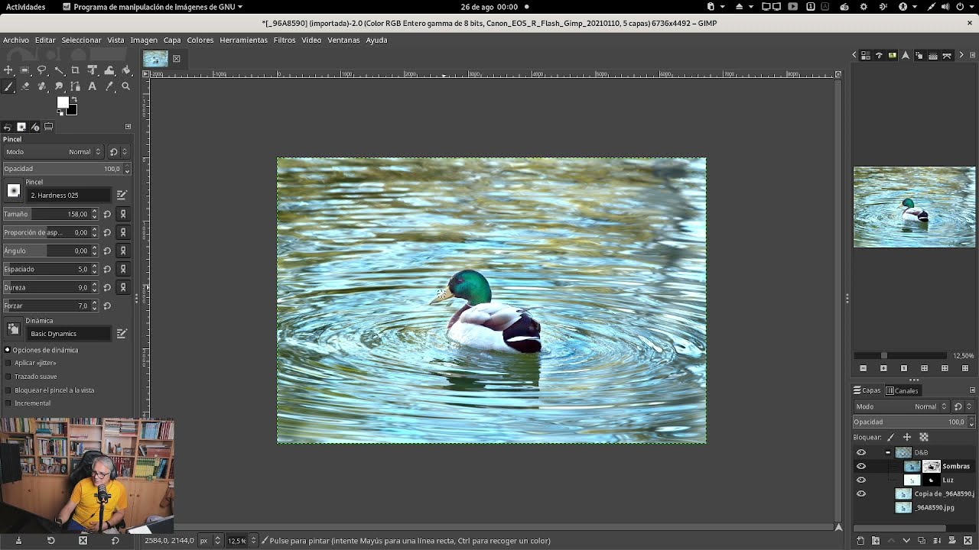
Task: Select the Paintbrush tool
Action: point(8,86)
